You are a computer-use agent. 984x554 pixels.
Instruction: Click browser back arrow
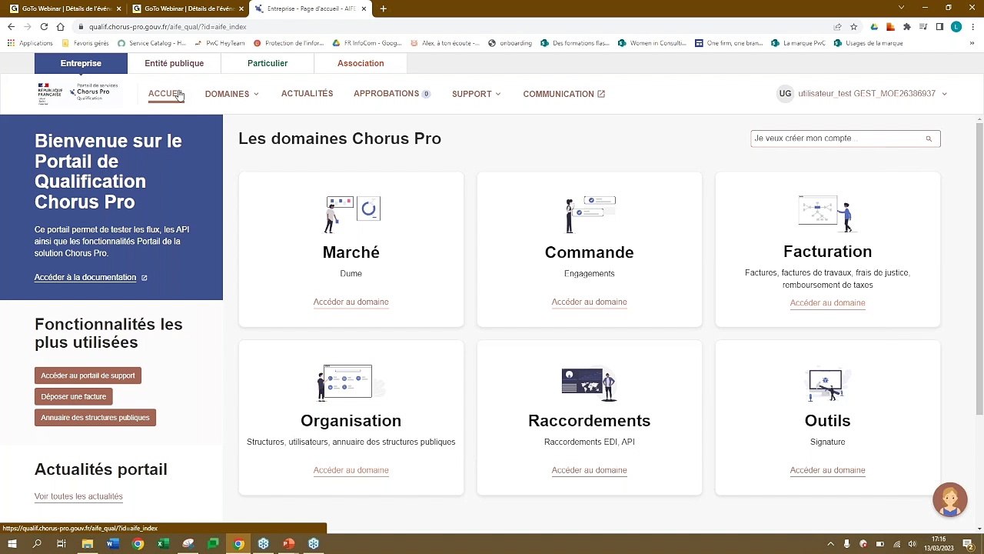point(11,26)
